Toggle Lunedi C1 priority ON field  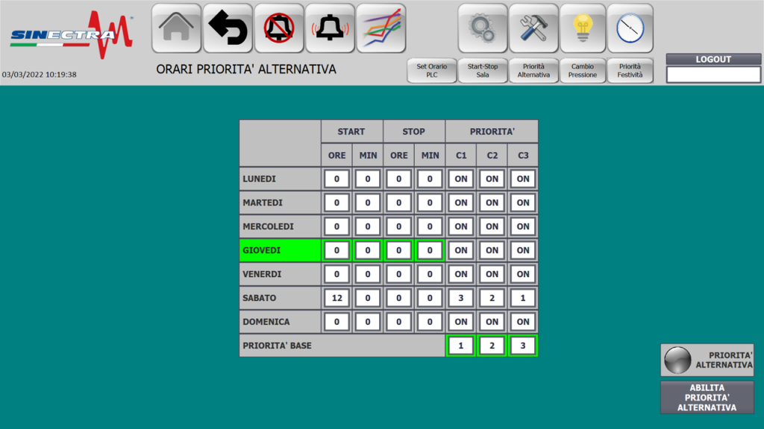[461, 179]
